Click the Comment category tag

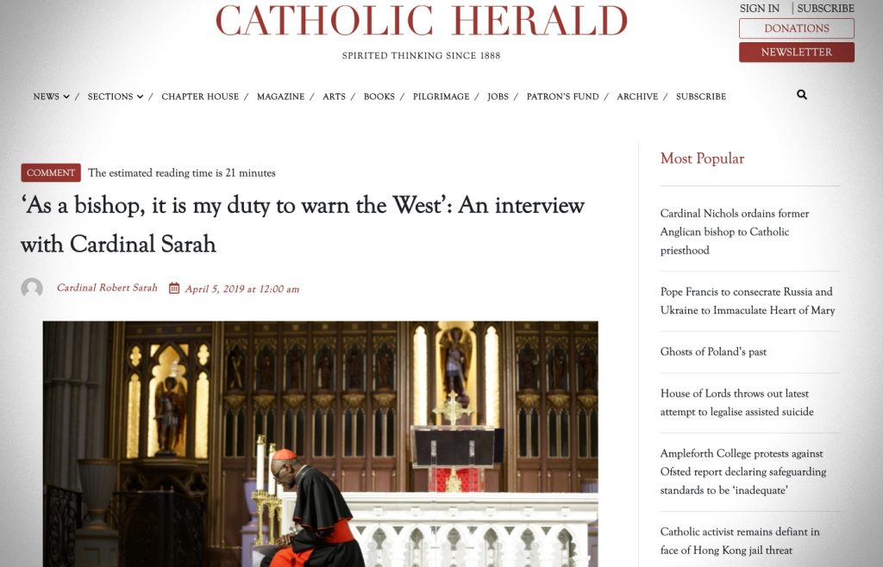tap(51, 172)
